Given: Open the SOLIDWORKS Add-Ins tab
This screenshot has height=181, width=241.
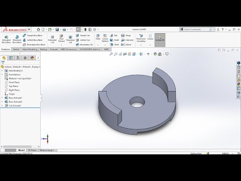Looking at the screenshot, I should [90, 49].
